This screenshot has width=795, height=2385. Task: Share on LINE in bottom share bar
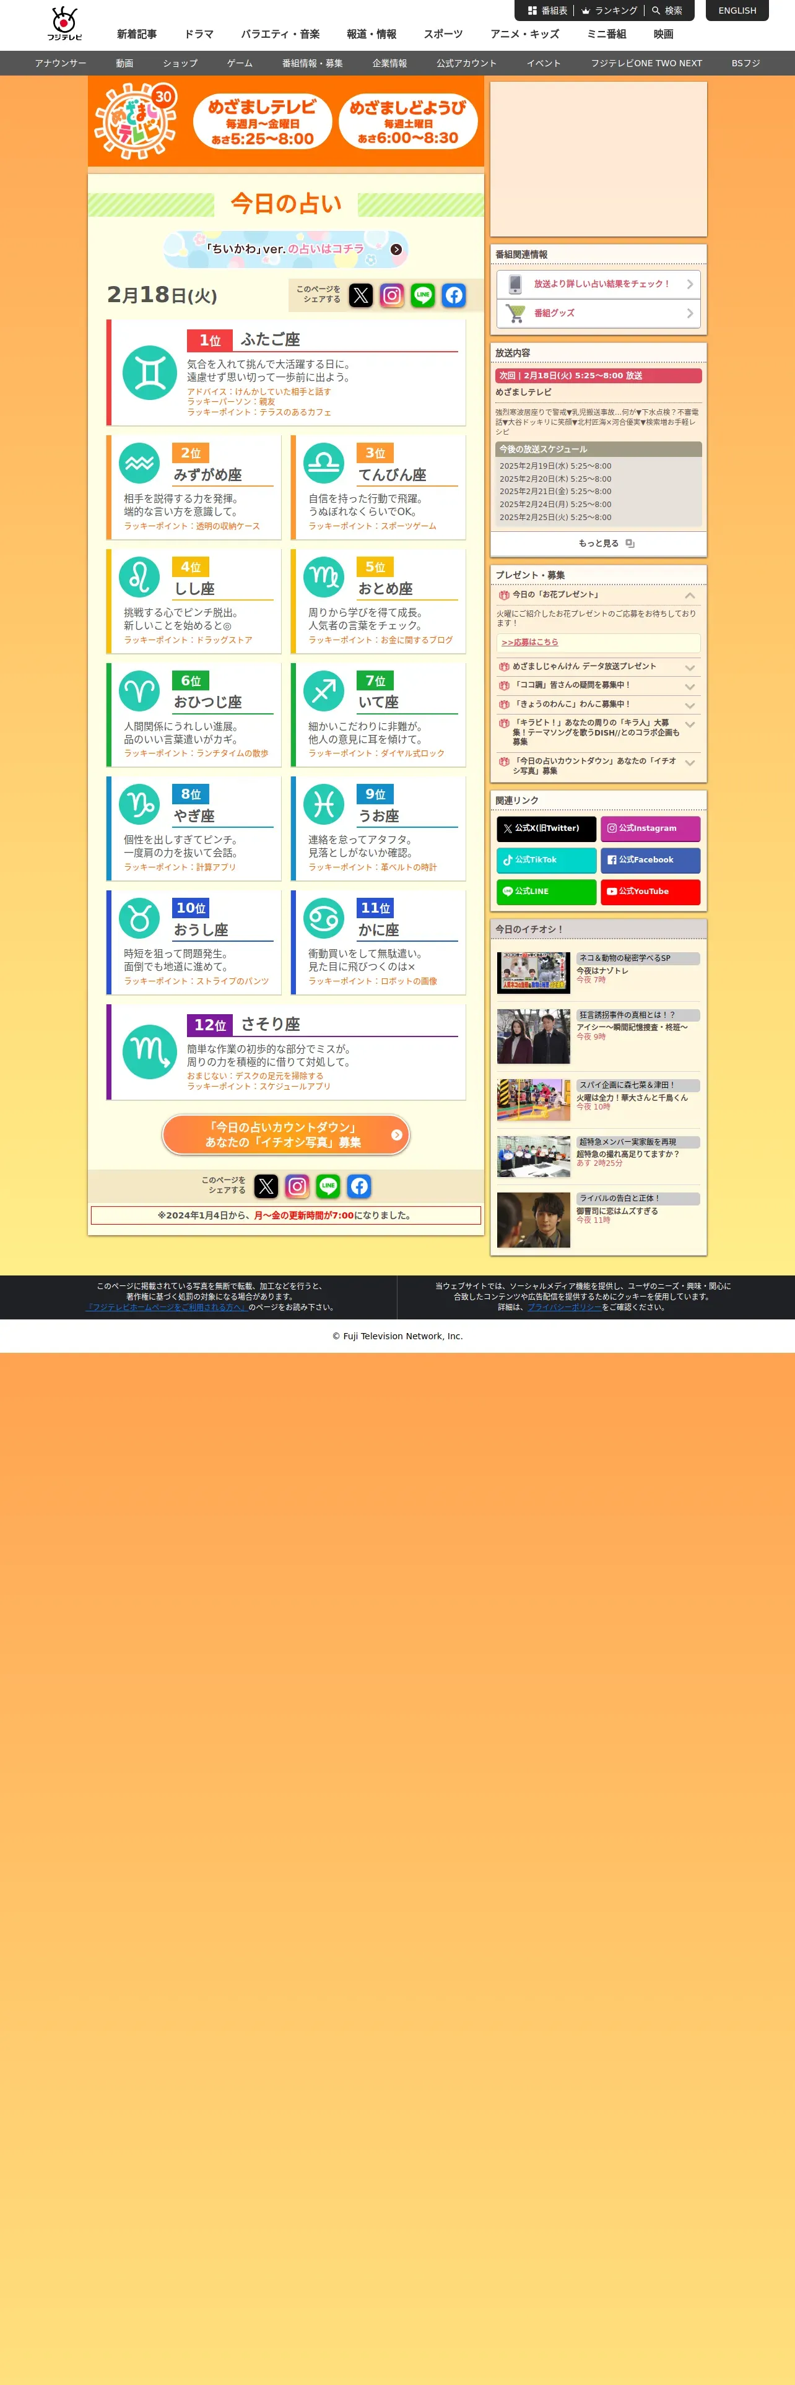(x=328, y=1186)
